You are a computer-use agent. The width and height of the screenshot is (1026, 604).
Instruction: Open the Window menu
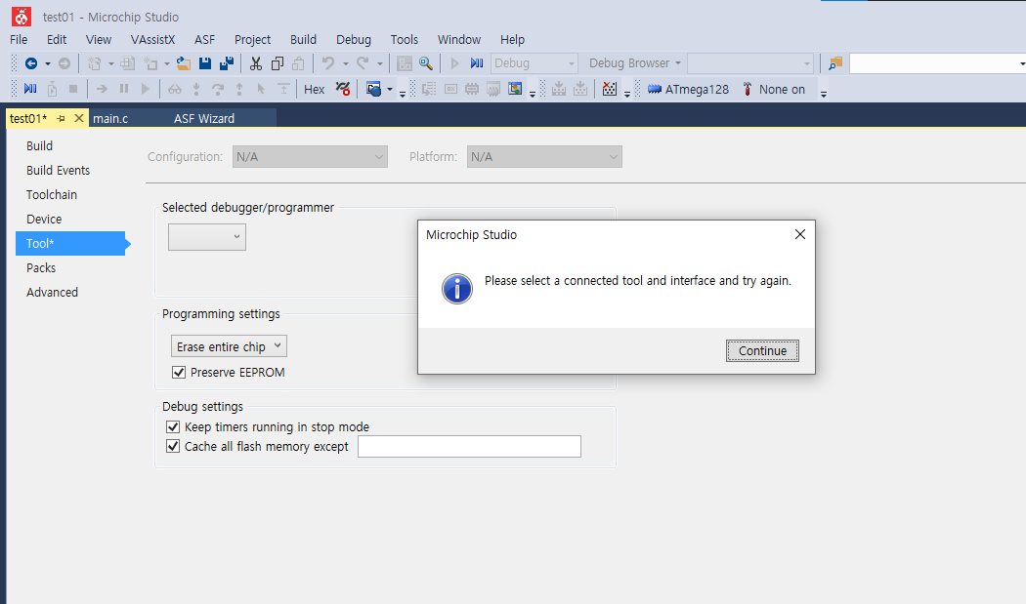coord(459,39)
